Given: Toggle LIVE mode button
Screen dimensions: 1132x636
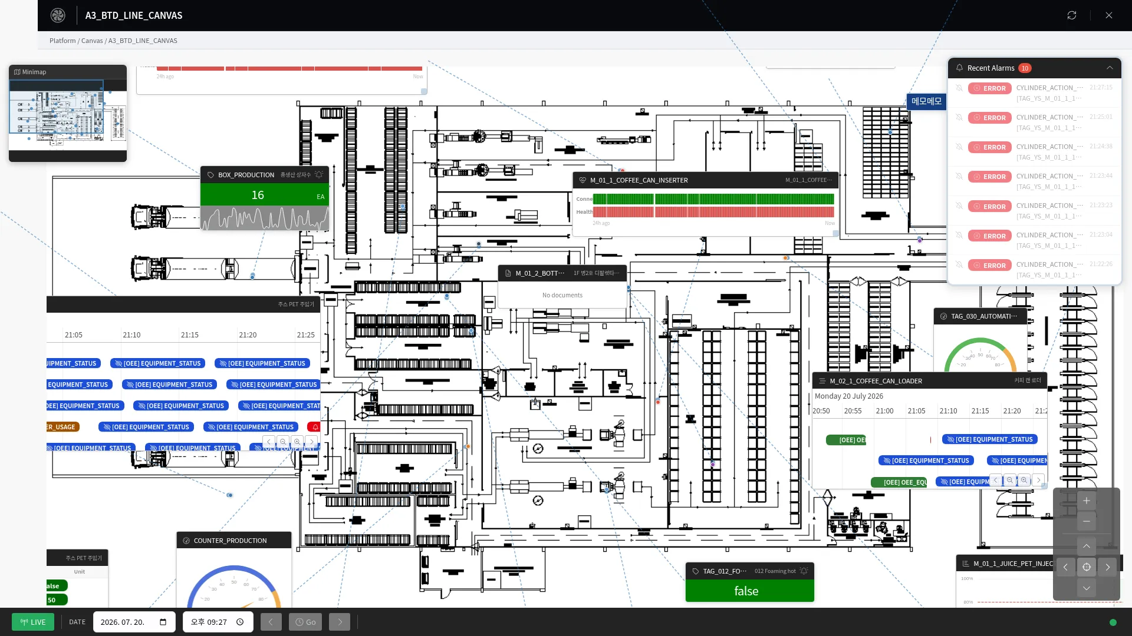Looking at the screenshot, I should click(33, 622).
